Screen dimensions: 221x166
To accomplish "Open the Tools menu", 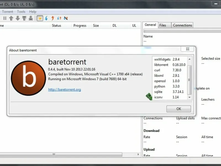I will pyautogui.click(x=21, y=12).
